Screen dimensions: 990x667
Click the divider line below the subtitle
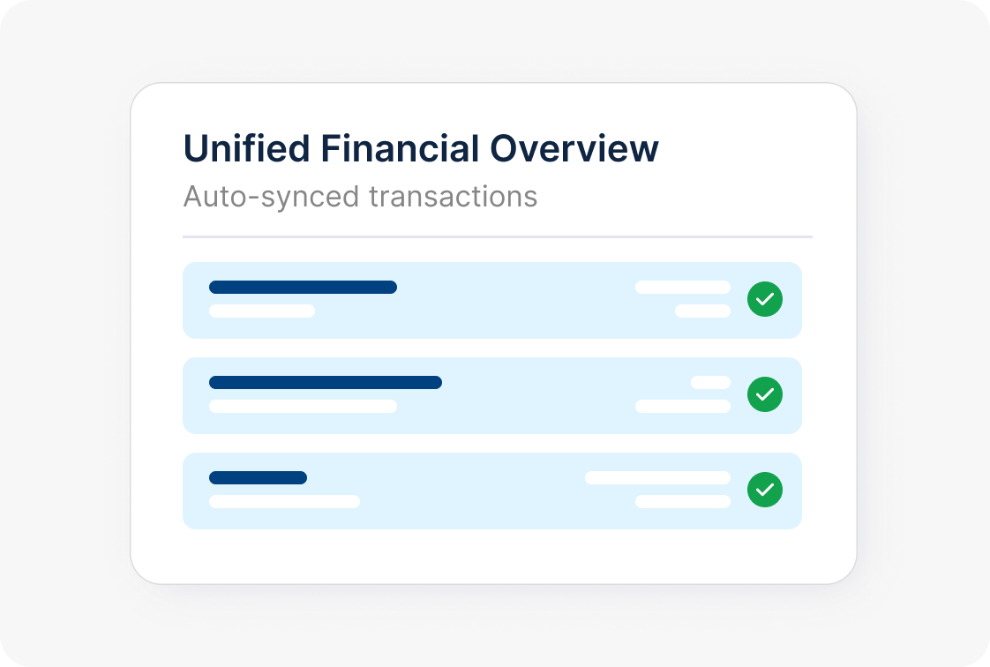(x=497, y=236)
